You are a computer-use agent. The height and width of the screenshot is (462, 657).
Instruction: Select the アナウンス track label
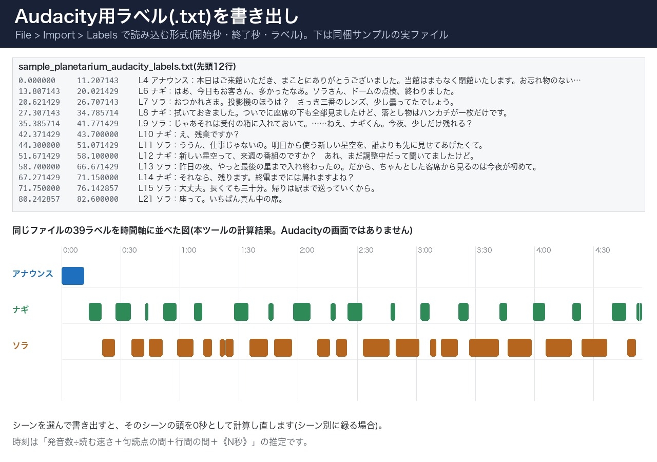(33, 274)
